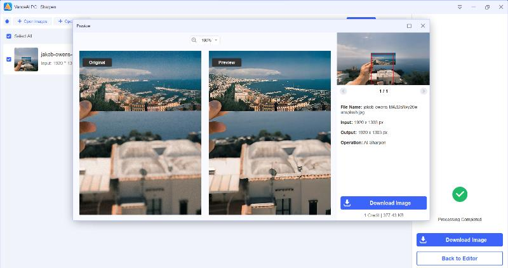Click the Back to Editor button
This screenshot has width=508, height=268.
pyautogui.click(x=460, y=258)
